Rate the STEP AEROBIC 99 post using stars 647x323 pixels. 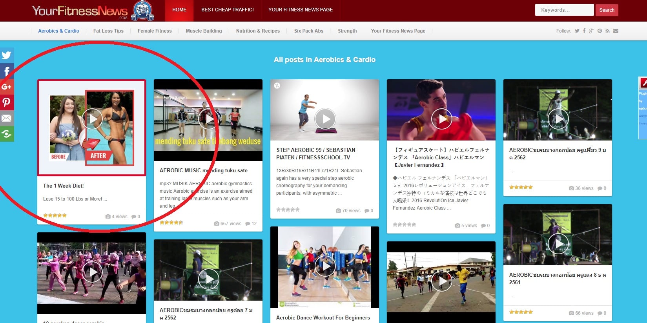click(288, 210)
